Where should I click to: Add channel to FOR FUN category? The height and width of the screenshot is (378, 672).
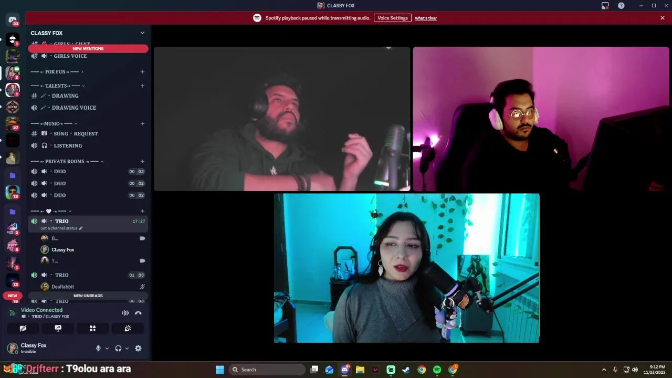[x=142, y=72]
